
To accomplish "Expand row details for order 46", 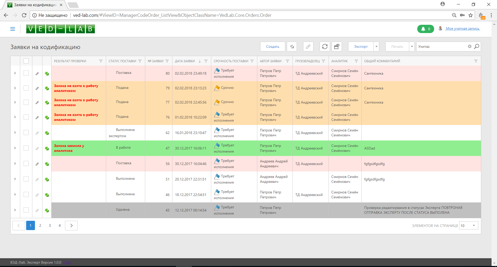I will point(15,194).
